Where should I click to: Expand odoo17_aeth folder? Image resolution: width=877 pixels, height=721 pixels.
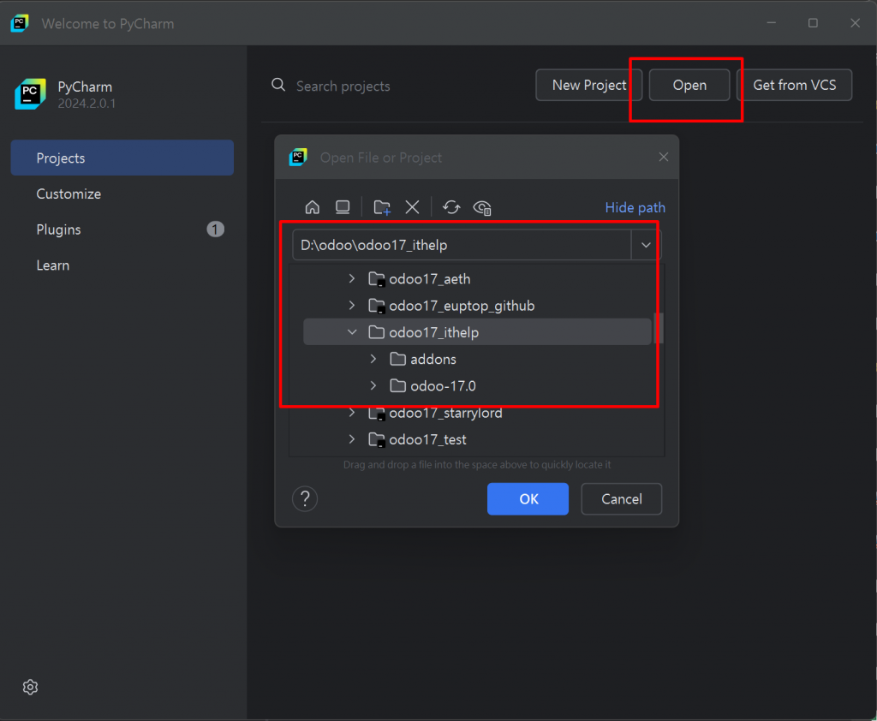pos(352,278)
